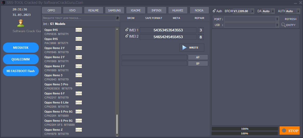Screen dimensions: 303x138
Task: Click the REFRESH button
Action: point(291,19)
